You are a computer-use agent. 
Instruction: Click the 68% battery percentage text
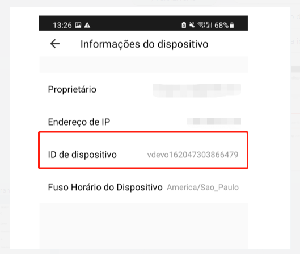pyautogui.click(x=221, y=25)
